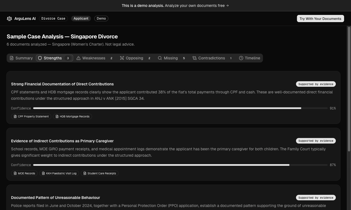
Task: Click the ArguLens AI scales logo icon
Action: point(9,18)
